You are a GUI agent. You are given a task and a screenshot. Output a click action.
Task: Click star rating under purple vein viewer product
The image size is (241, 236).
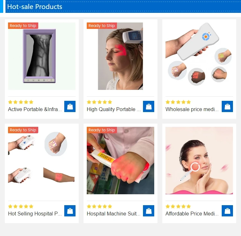coord(21,102)
